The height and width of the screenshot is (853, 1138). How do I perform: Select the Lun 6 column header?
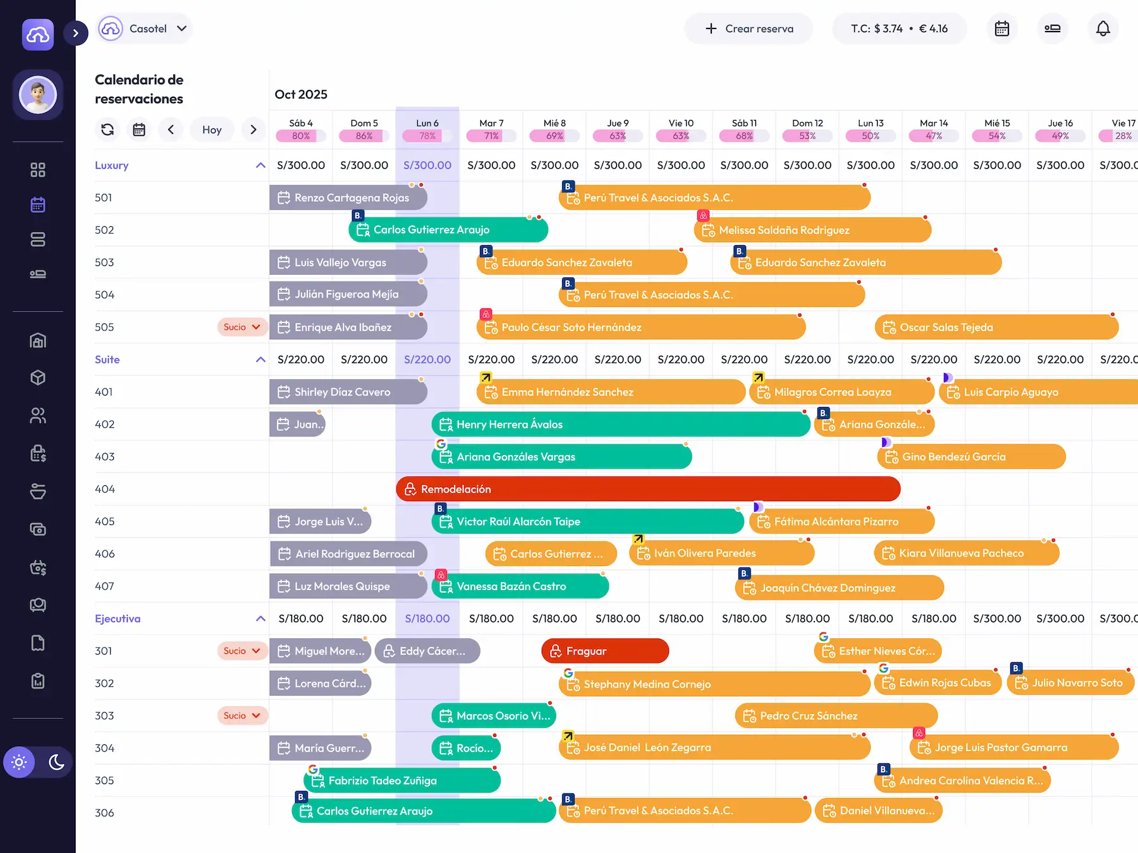[427, 123]
